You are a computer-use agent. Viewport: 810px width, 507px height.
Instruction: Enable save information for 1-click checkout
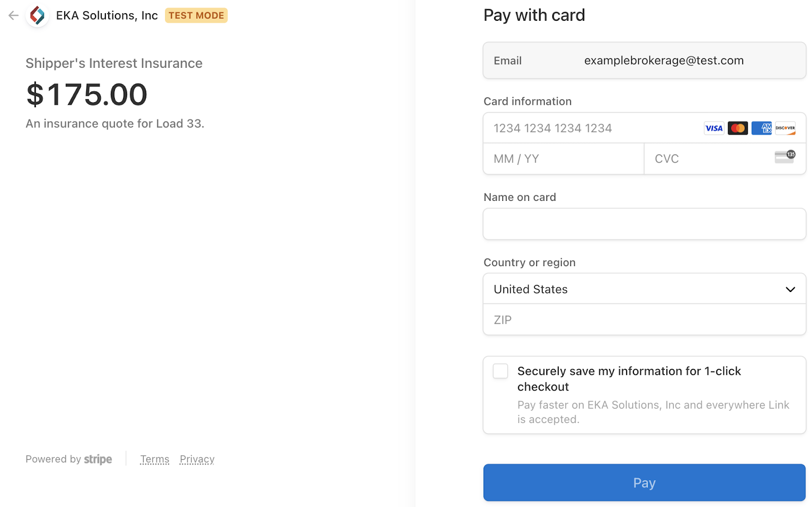pos(500,371)
